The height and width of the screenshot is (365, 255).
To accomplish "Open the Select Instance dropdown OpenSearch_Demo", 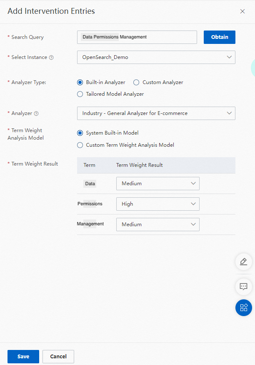I will [x=156, y=57].
